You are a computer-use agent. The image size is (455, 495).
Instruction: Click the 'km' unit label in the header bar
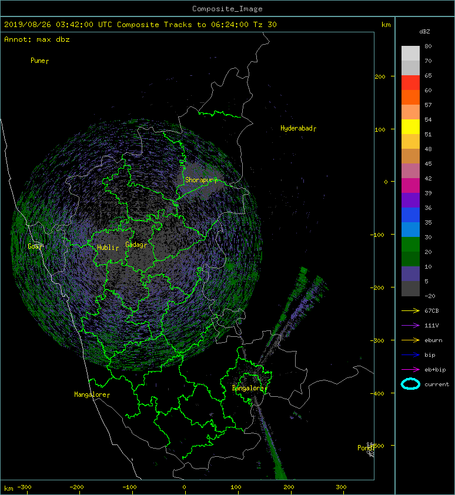click(x=386, y=25)
